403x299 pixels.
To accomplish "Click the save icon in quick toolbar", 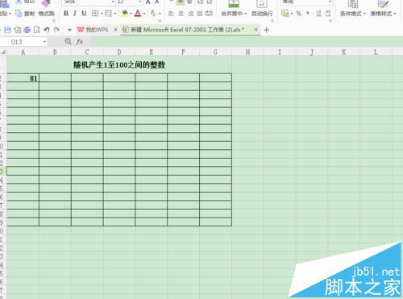I will pos(7,30).
